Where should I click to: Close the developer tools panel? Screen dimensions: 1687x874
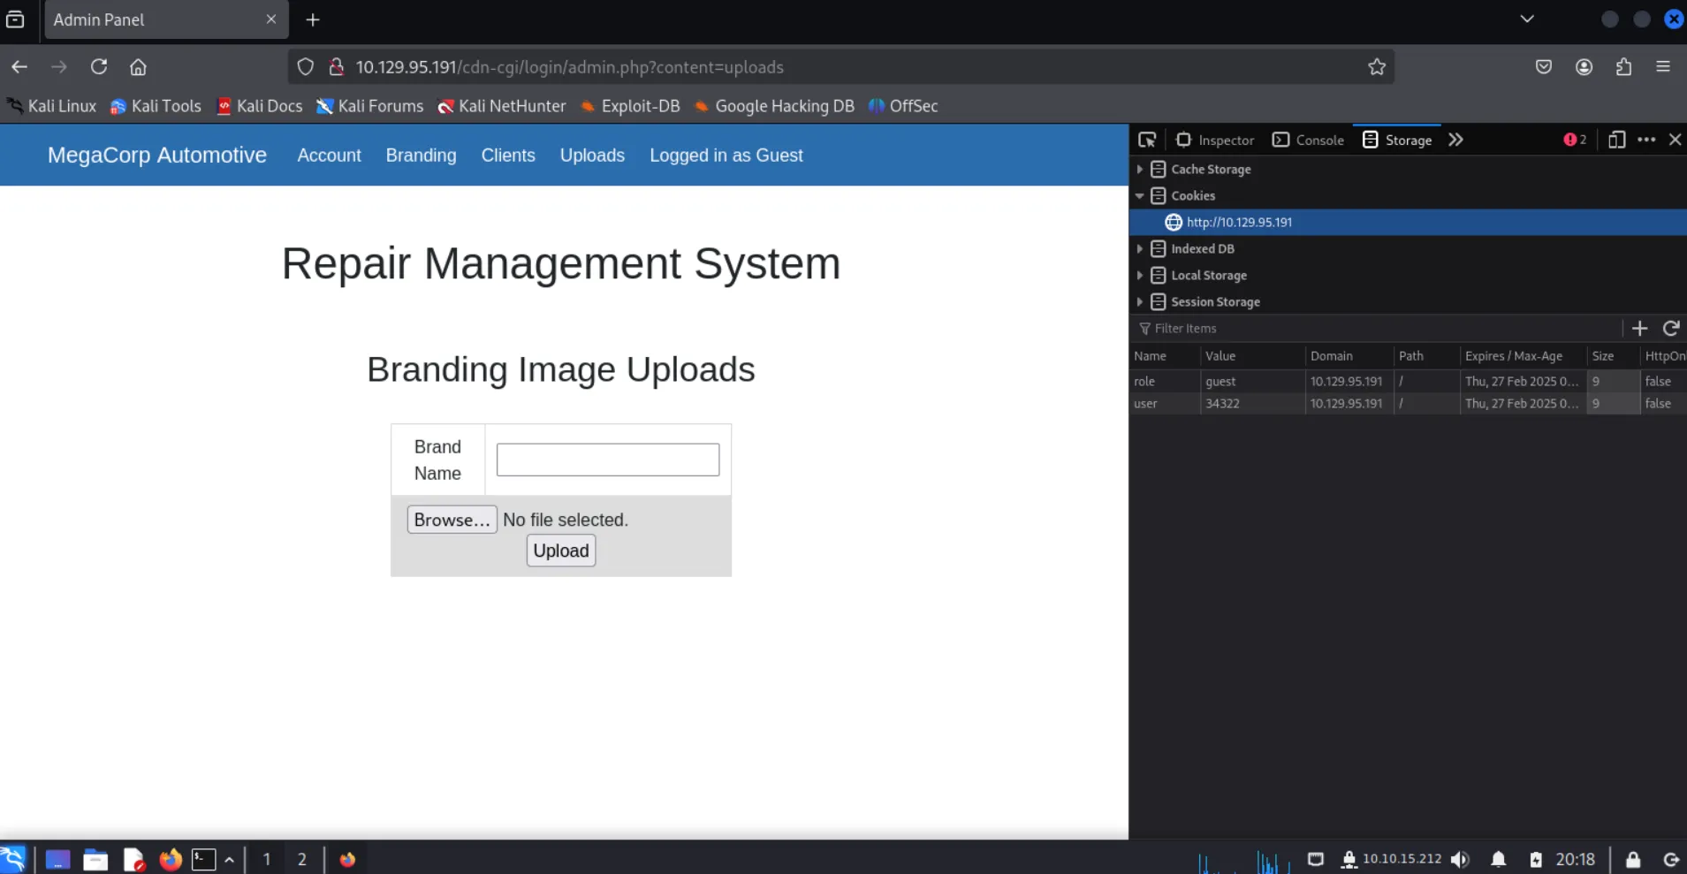tap(1675, 140)
